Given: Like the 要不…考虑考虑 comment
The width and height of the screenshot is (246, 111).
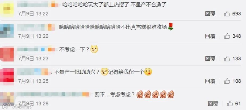Looking at the screenshot, I should (230, 104).
